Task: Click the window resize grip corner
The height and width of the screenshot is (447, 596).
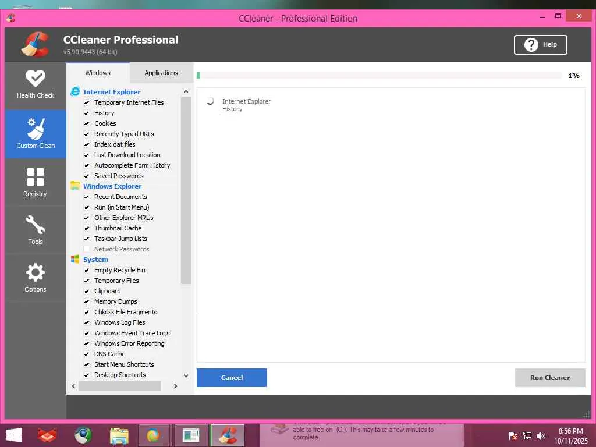Action: (x=587, y=415)
